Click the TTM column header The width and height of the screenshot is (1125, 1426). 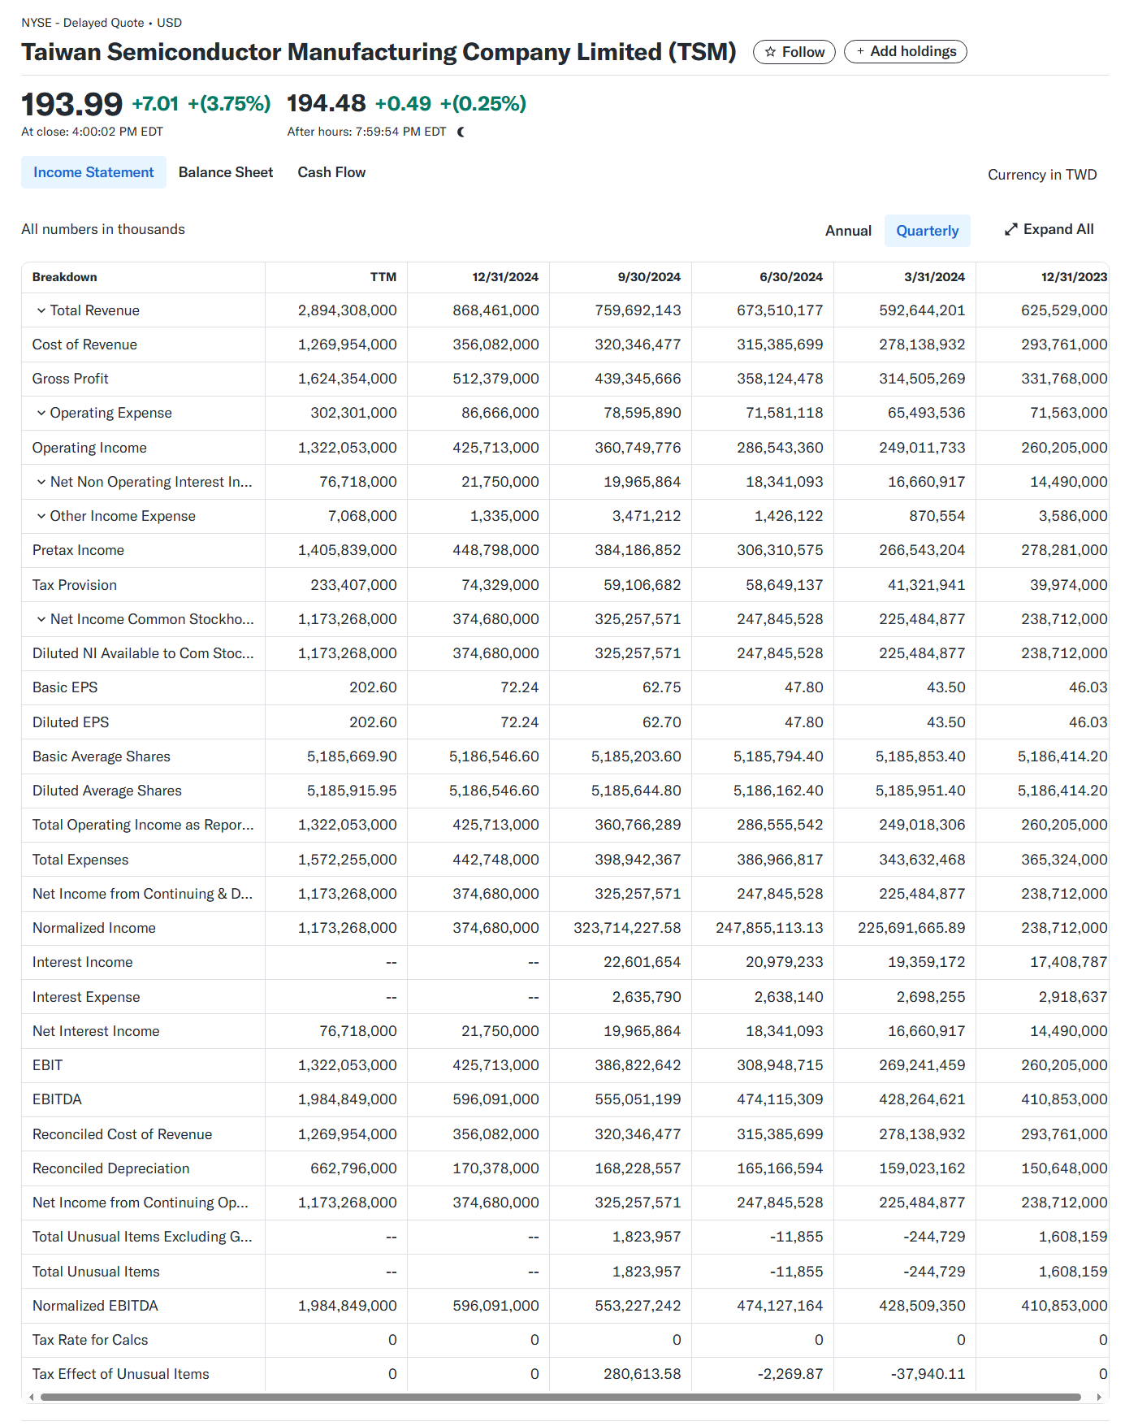click(x=383, y=277)
